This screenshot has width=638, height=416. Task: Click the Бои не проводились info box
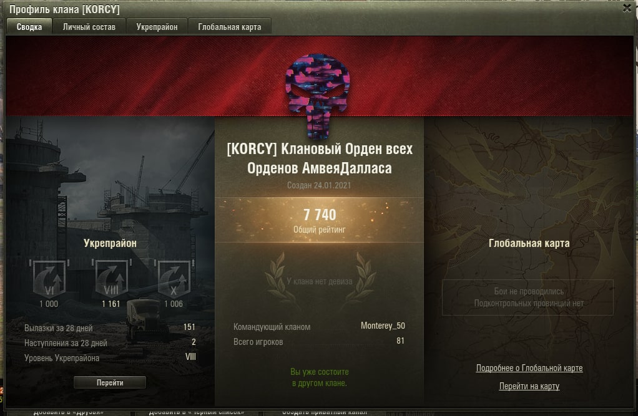528,297
